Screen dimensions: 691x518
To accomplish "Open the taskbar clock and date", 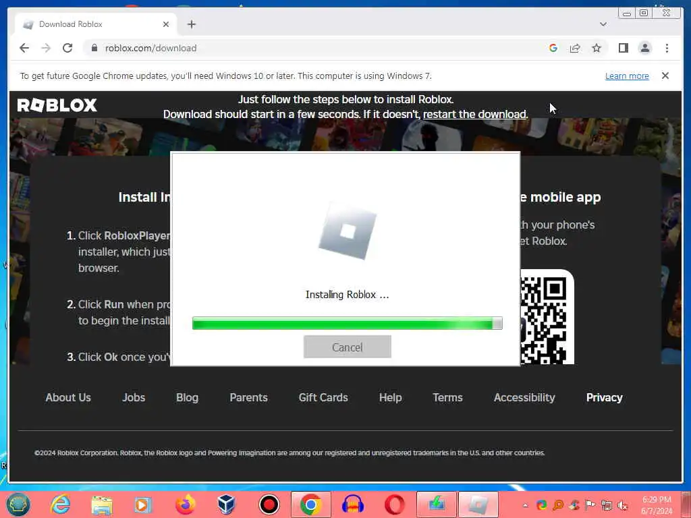I will click(657, 505).
